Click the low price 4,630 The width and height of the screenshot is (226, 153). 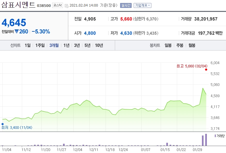tap(126, 33)
